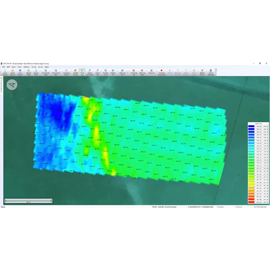Start Record Sounding

coord(161,72)
